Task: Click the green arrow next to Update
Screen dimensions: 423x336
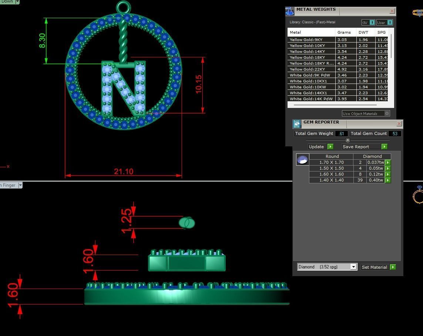Action: [330, 147]
